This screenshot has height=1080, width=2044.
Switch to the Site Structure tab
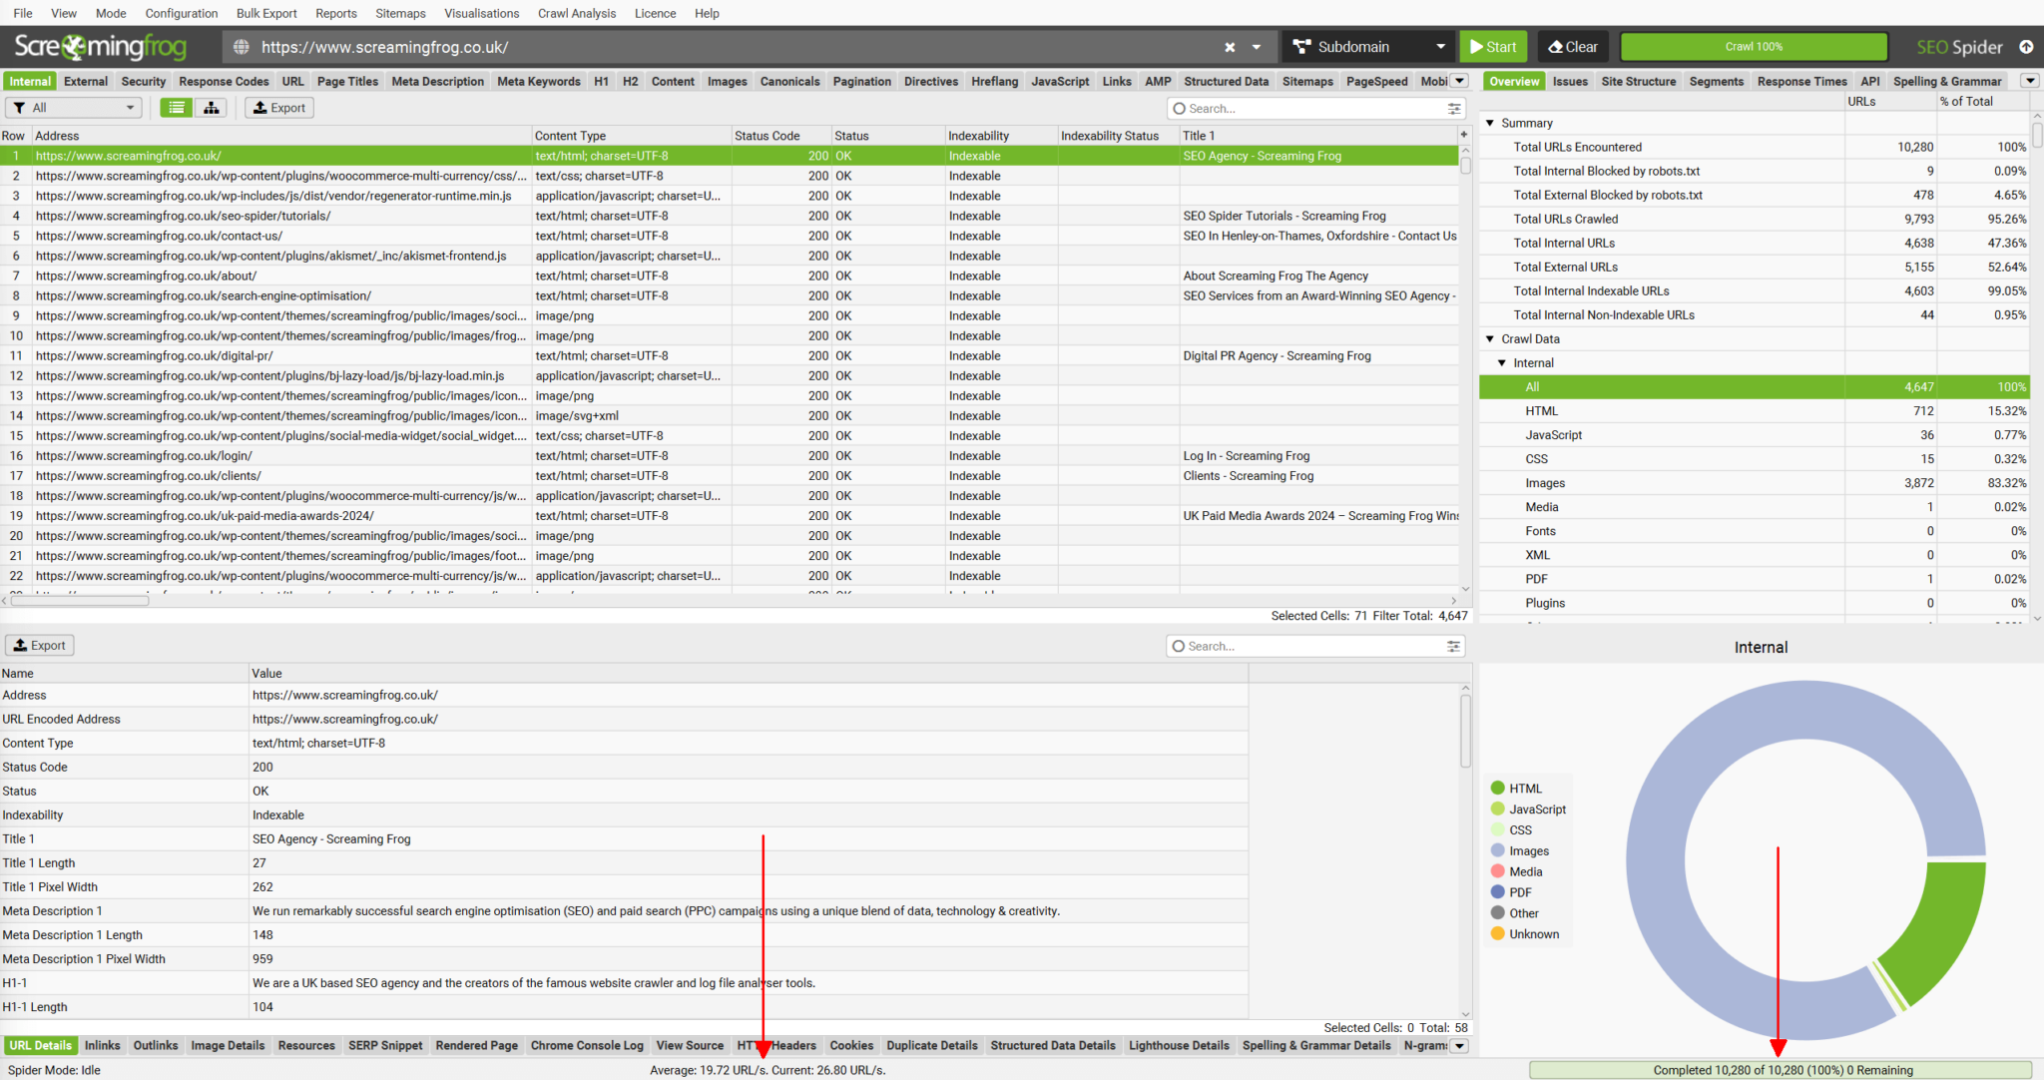[x=1639, y=81]
